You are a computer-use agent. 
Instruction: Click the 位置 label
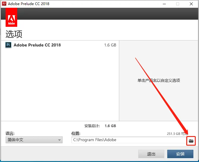coord(76,134)
